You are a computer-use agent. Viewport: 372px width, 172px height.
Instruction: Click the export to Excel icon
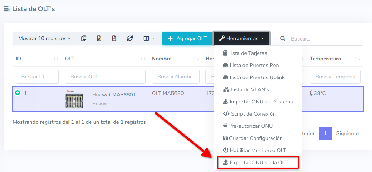[x=99, y=38]
